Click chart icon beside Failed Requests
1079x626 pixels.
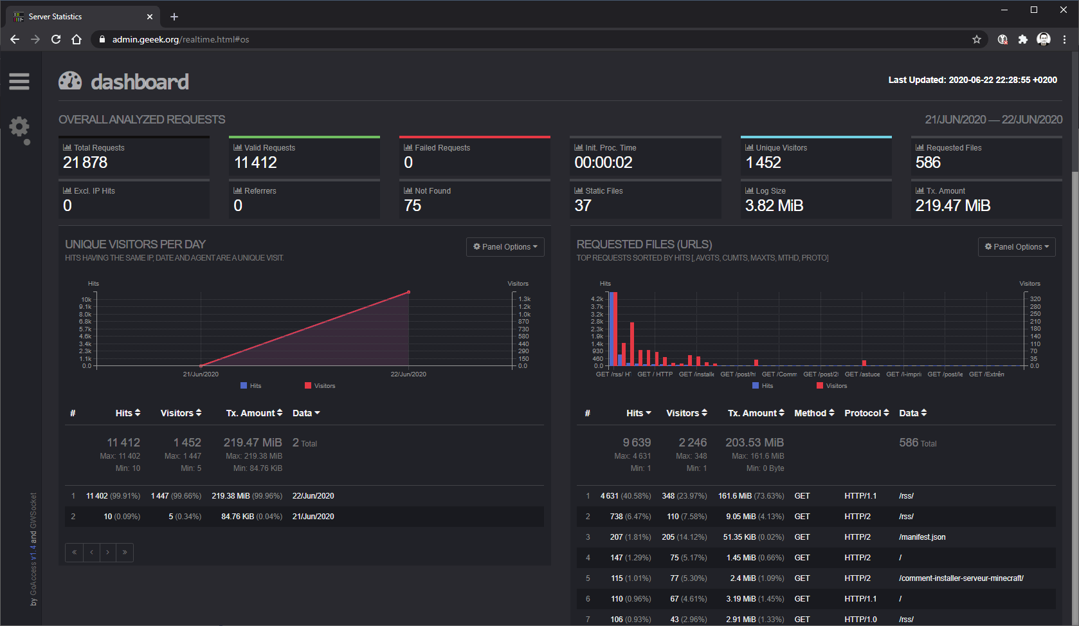[408, 147]
